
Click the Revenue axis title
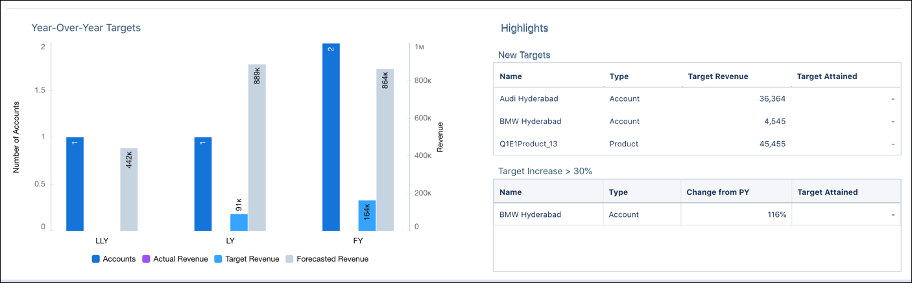440,137
